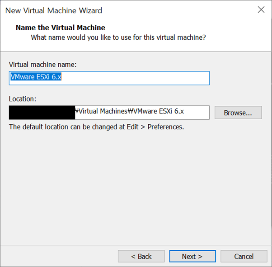Click the Location path input field
Image resolution: width=272 pixels, height=267 pixels.
(x=109, y=112)
